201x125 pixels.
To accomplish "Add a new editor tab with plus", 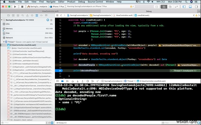I will [x=199, y=11].
